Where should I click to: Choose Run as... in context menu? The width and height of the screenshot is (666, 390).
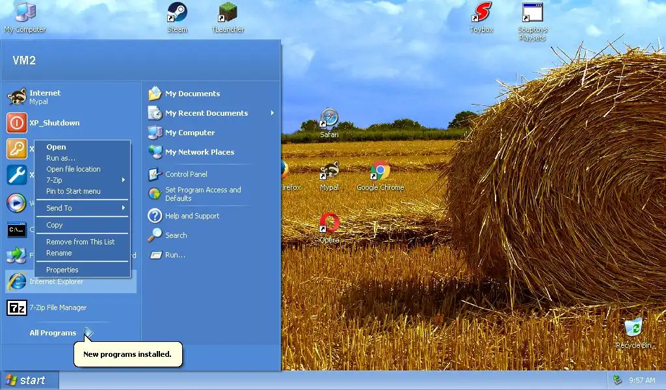83,158
